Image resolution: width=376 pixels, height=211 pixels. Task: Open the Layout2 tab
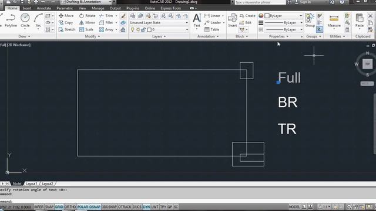coord(47,183)
